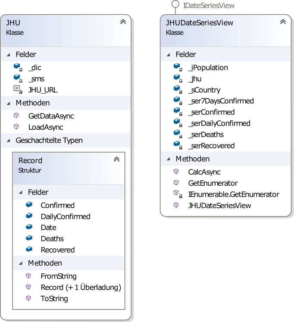The image size is (294, 322).
Task: Click the private field icon for _dic
Action: coord(18,67)
